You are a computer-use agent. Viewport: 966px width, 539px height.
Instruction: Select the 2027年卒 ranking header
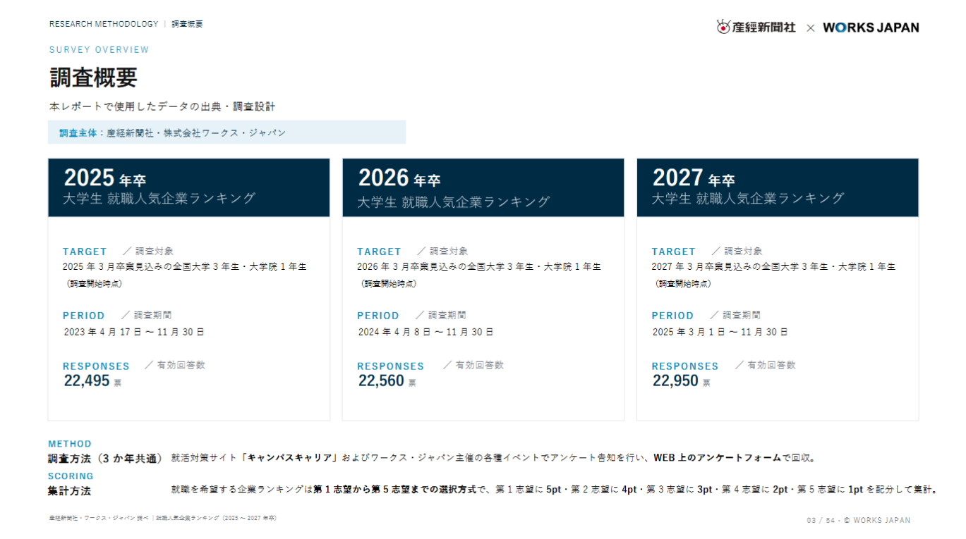coord(778,187)
